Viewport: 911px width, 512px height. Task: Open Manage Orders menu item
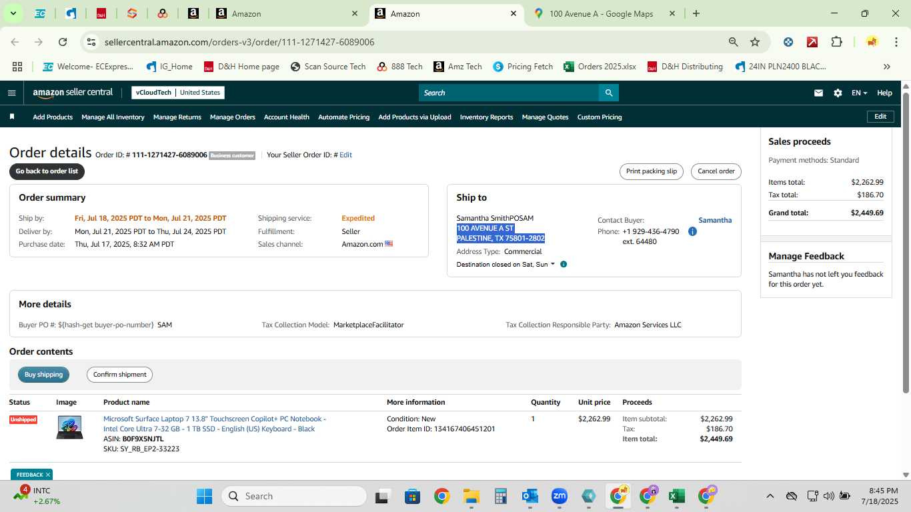point(233,117)
